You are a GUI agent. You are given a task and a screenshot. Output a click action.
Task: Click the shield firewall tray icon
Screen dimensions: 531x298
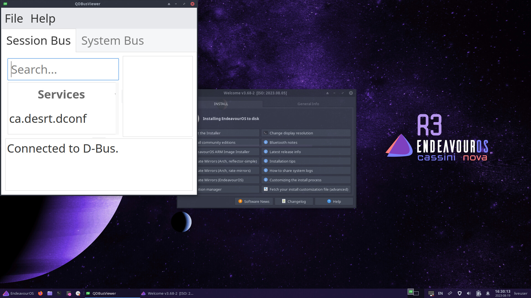pos(459,293)
